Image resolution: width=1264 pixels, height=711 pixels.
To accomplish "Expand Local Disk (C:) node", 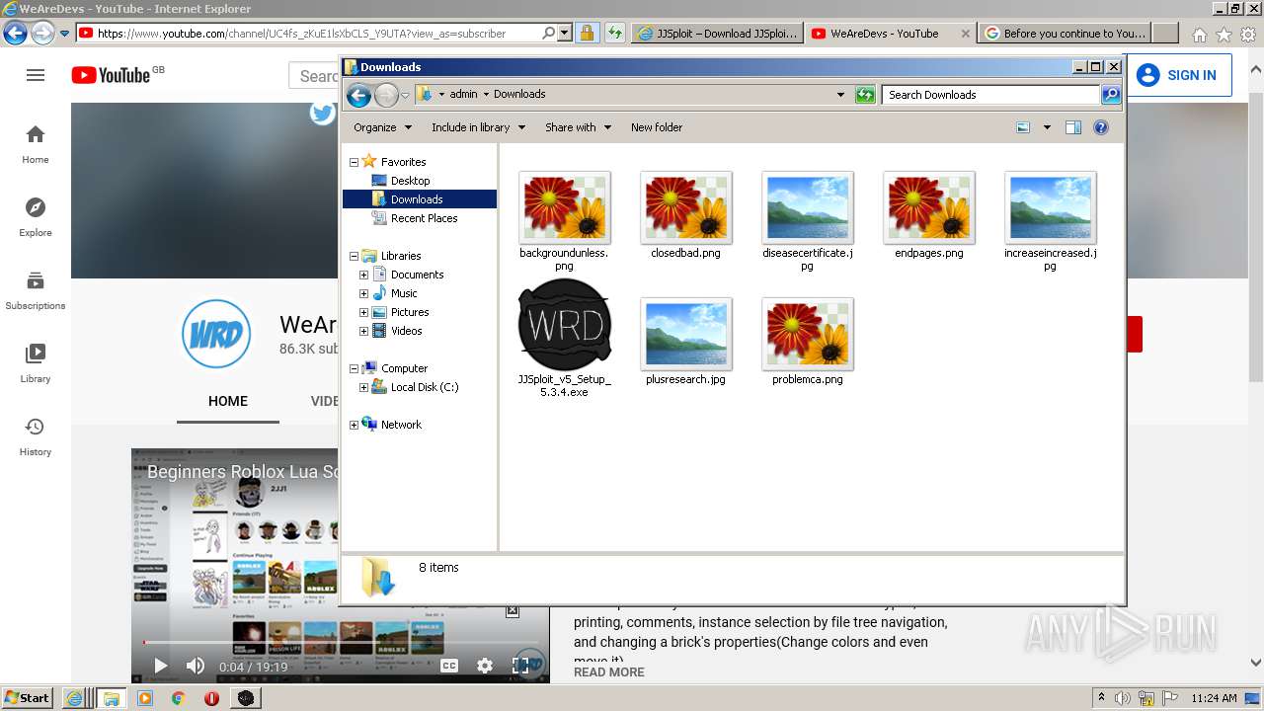I will click(363, 387).
